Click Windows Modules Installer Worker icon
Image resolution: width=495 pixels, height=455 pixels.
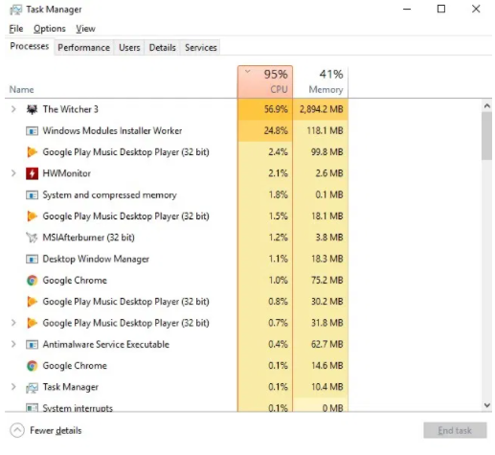click(32, 131)
